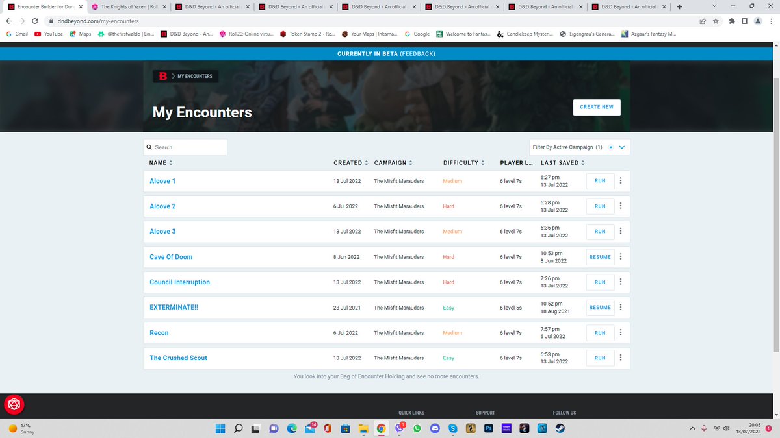The height and width of the screenshot is (438, 780).
Task: Open a new browser tab
Action: point(679,6)
